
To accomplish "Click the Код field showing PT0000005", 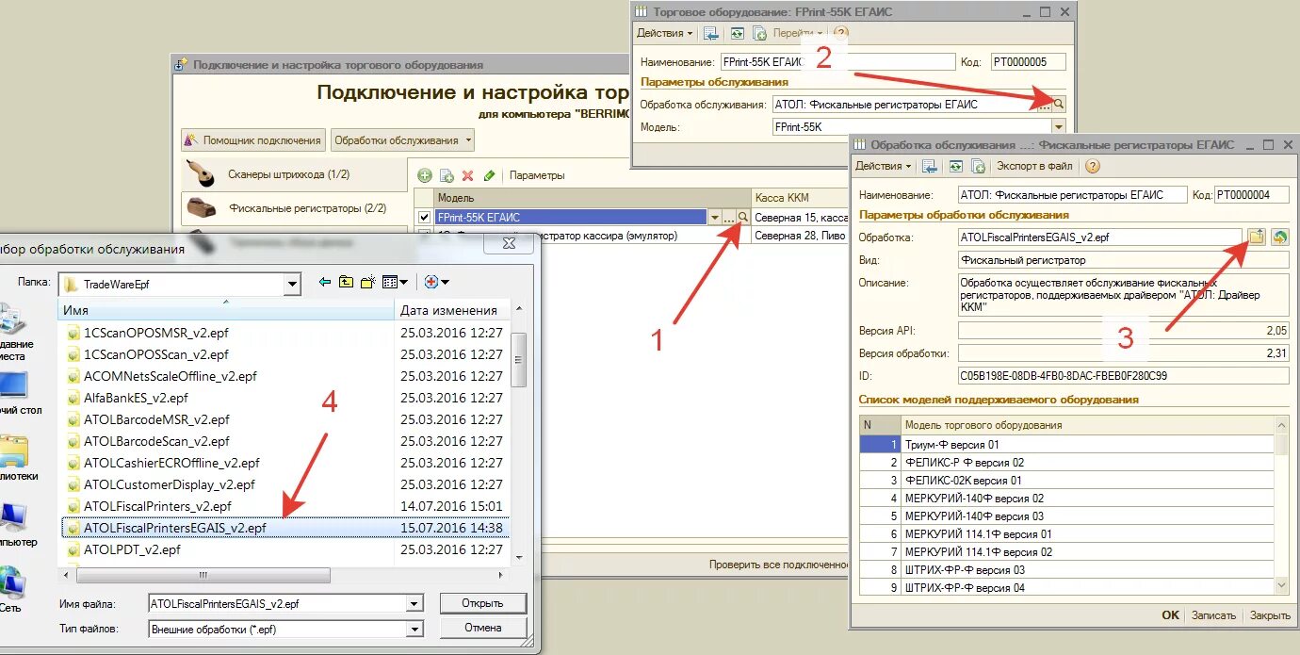I will point(1028,62).
